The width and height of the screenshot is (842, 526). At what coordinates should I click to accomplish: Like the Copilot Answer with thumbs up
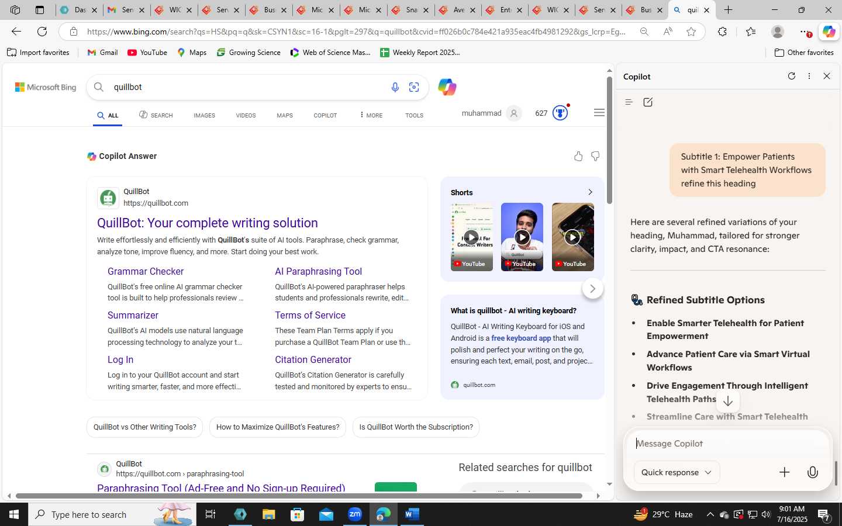click(578, 156)
